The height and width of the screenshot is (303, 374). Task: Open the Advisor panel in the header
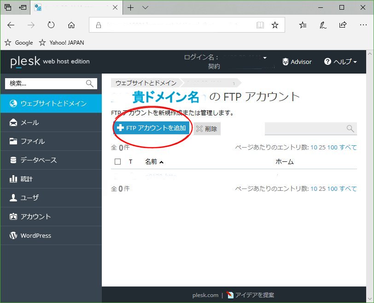[297, 62]
